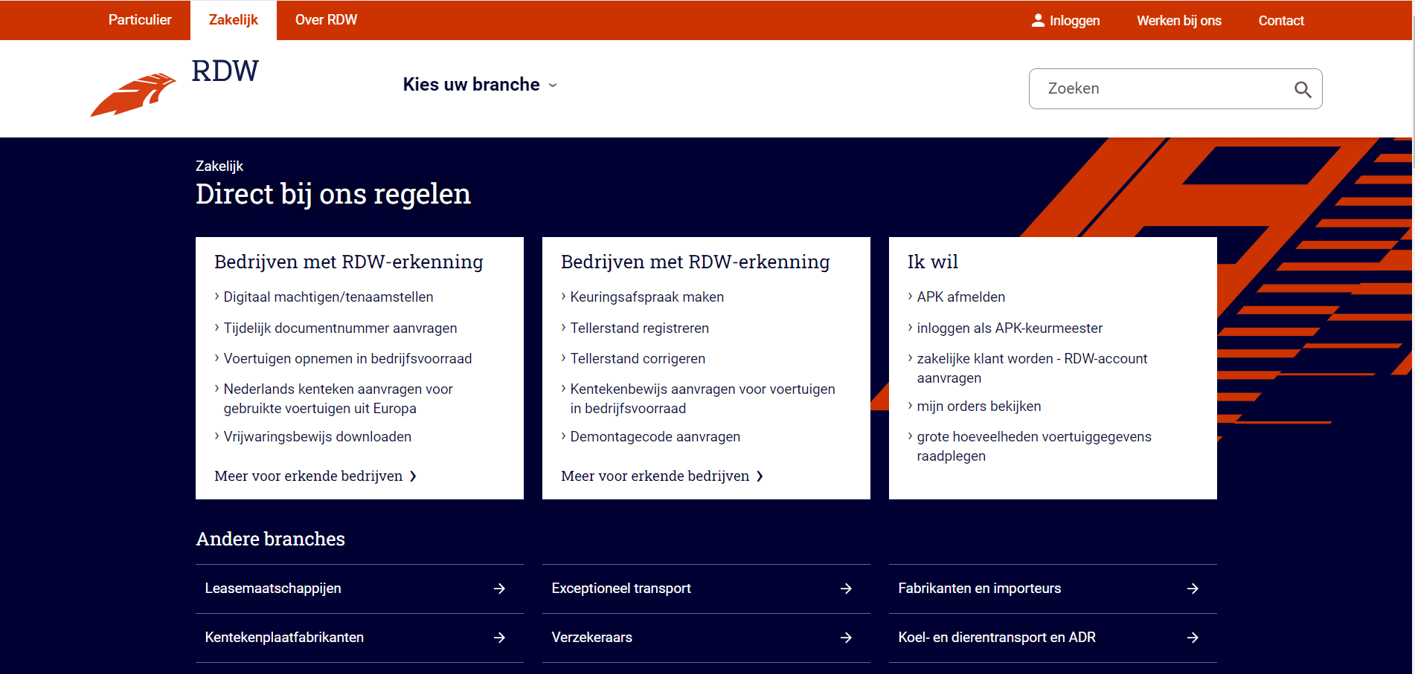This screenshot has height=674, width=1415.
Task: Open inloggen als APK-keurmeester link
Action: pyautogui.click(x=1010, y=328)
